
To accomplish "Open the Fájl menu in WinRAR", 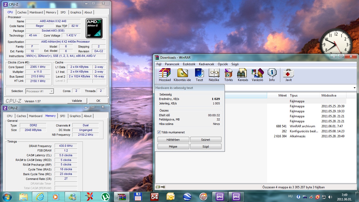I will (159, 64).
